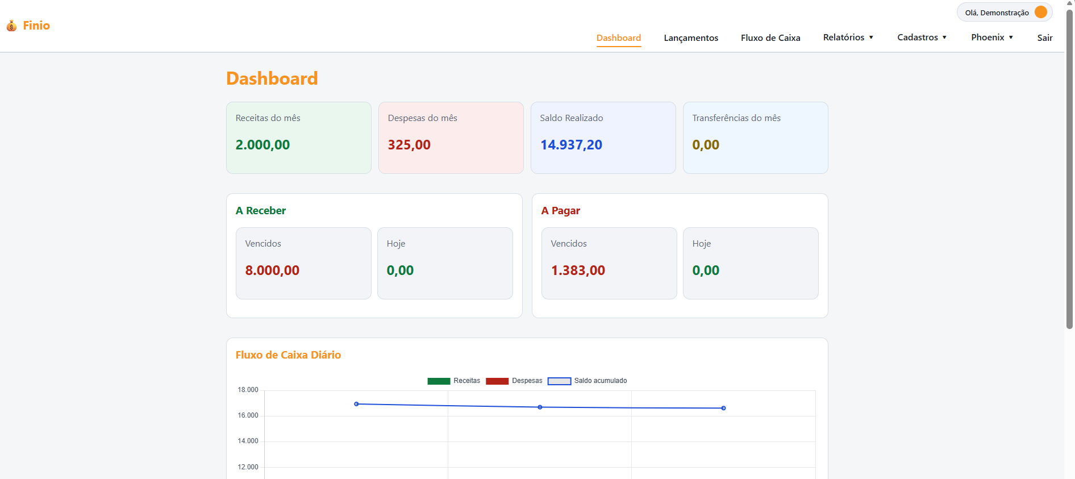This screenshot has height=479, width=1075.
Task: Open the Receitas do mês card
Action: click(x=299, y=138)
